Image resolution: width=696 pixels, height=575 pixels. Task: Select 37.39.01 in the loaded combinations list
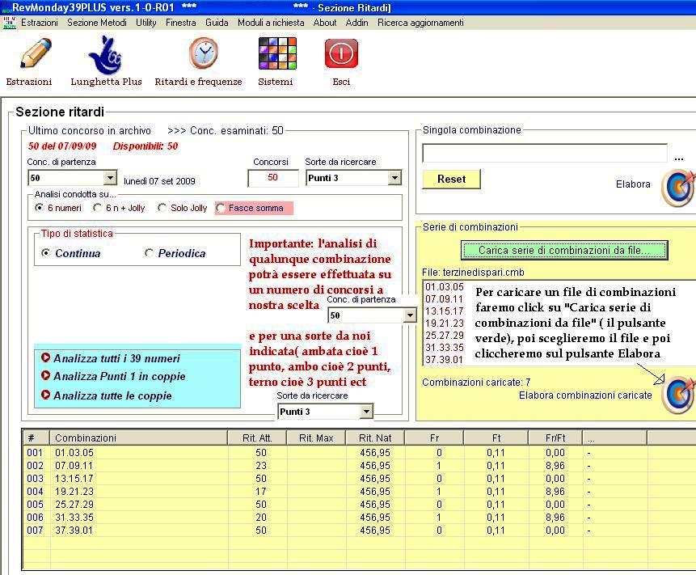tap(445, 360)
